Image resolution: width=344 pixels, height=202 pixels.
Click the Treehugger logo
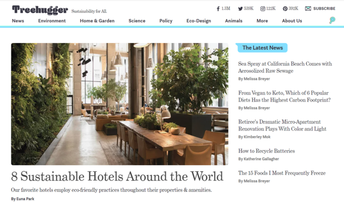click(x=40, y=10)
